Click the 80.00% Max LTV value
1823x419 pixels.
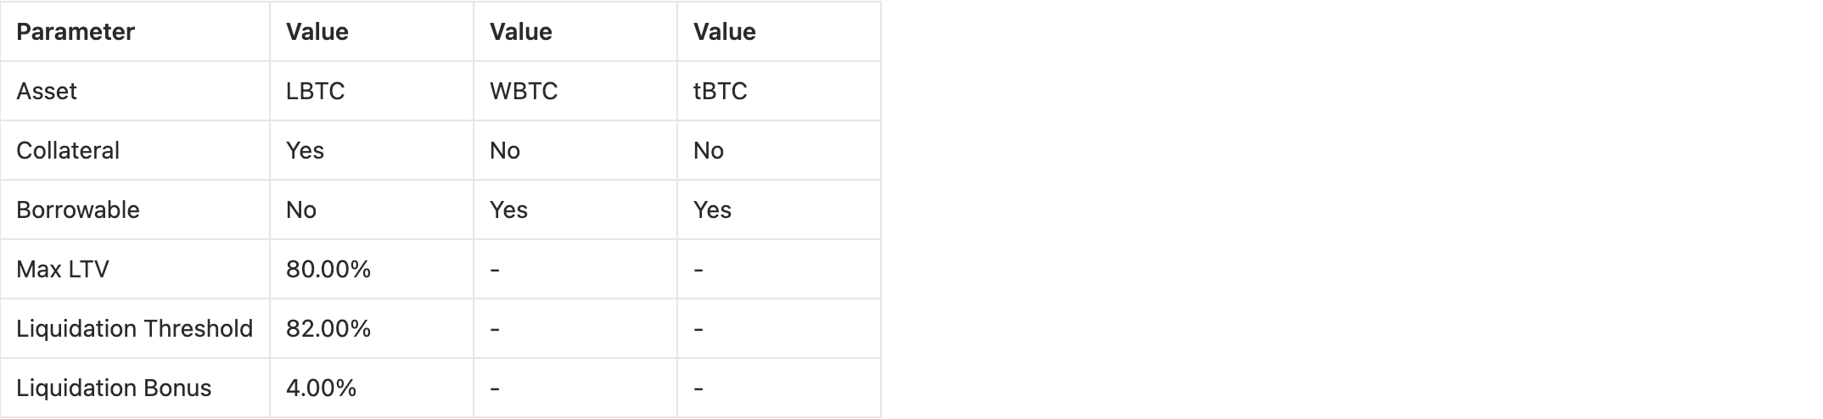pyautogui.click(x=328, y=270)
